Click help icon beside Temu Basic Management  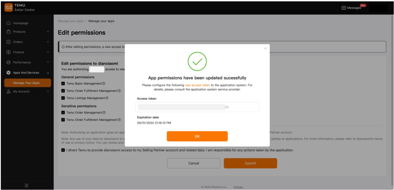[104, 83]
